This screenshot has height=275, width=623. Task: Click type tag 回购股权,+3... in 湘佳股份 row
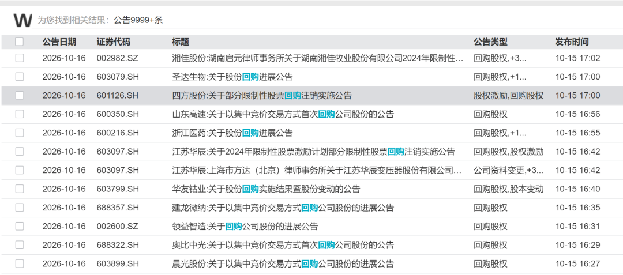click(x=500, y=58)
